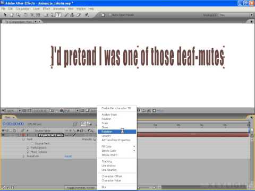Choose Opacity in the Animate menu
255x191 pixels.
(117, 136)
